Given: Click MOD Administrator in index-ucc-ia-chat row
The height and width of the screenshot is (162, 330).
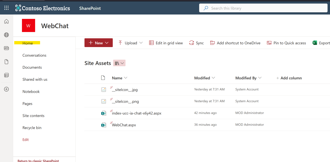Looking at the screenshot, I should pos(250,113).
